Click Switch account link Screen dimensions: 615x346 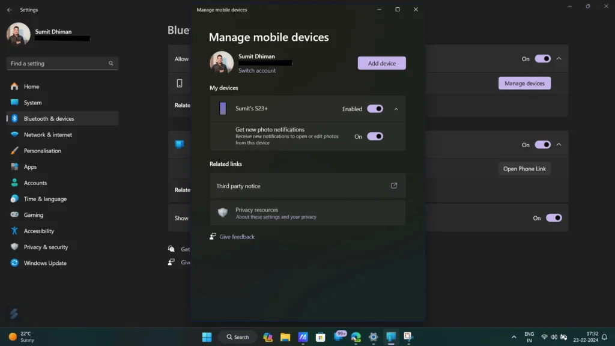[x=257, y=71]
